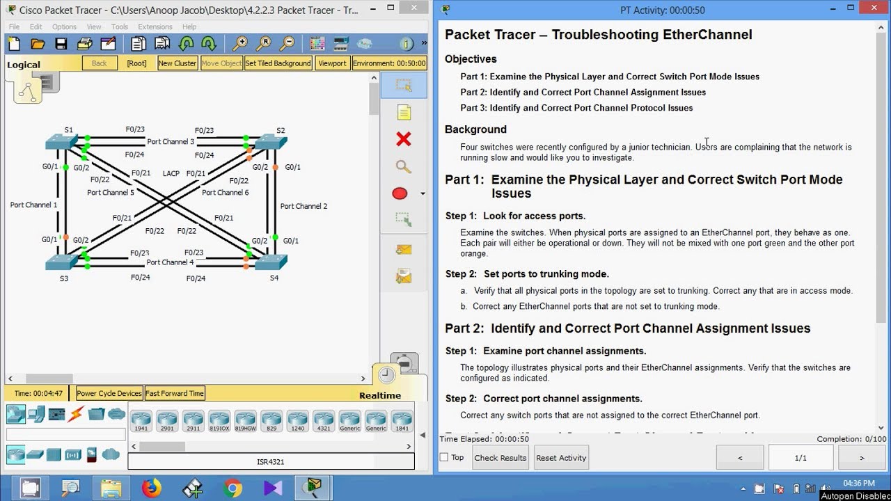Click the New Cluster button

(178, 63)
